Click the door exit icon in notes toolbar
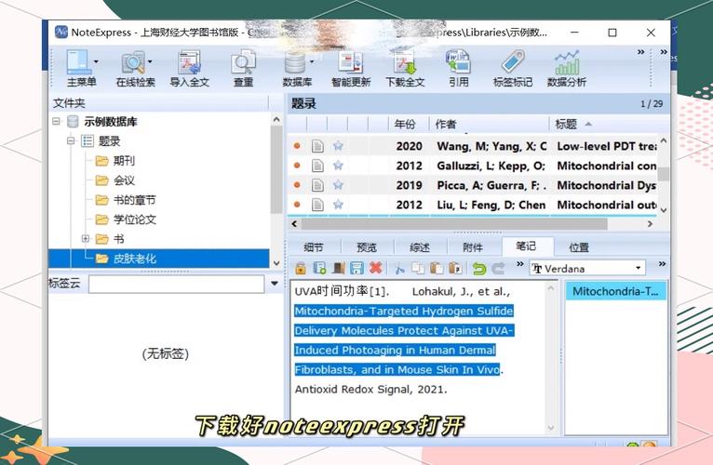 (338, 268)
